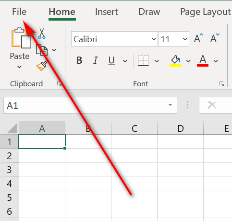Toggle Bold formatting

pos(79,60)
